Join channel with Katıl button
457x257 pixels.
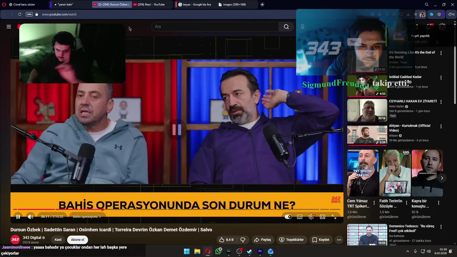58,240
